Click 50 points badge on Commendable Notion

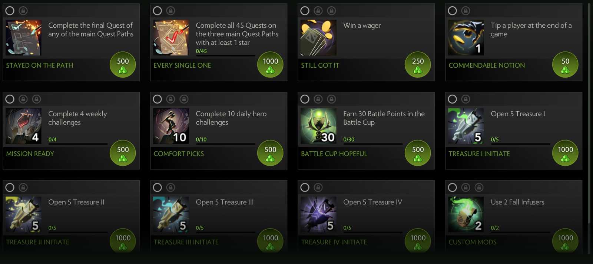565,65
